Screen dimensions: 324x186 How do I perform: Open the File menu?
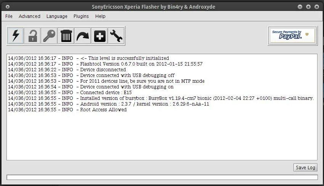tap(9, 16)
